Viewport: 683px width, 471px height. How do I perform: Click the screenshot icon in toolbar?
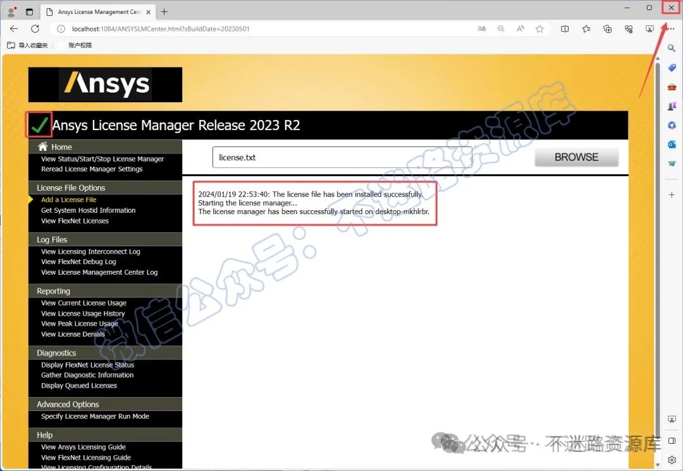point(649,28)
